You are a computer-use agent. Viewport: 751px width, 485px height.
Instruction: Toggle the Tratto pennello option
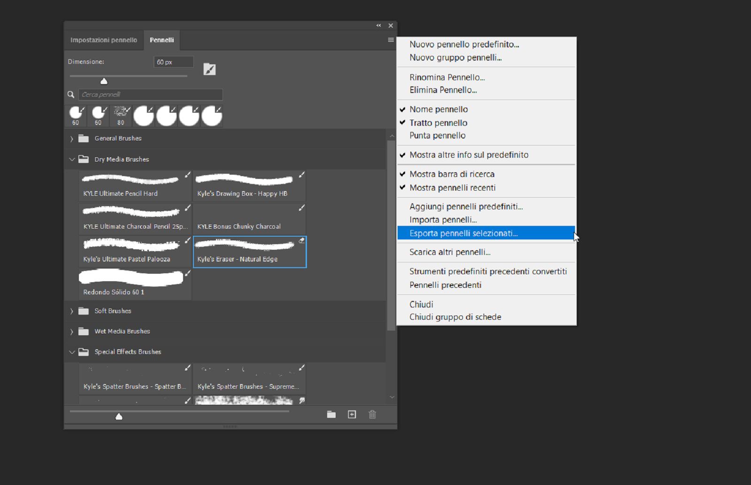pyautogui.click(x=486, y=123)
